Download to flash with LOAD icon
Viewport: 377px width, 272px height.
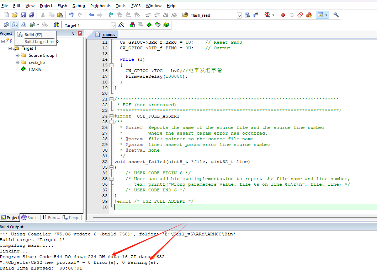(56, 25)
